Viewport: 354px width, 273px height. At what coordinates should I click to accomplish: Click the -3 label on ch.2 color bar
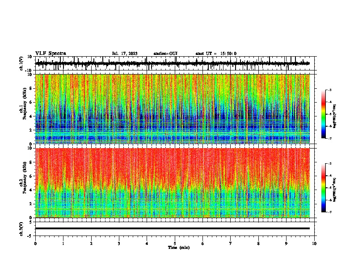pyautogui.click(x=330, y=164)
